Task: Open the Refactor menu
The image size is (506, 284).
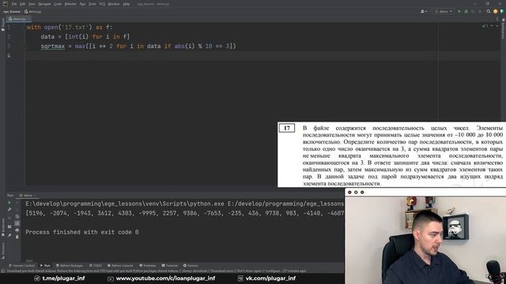Action: click(x=70, y=4)
